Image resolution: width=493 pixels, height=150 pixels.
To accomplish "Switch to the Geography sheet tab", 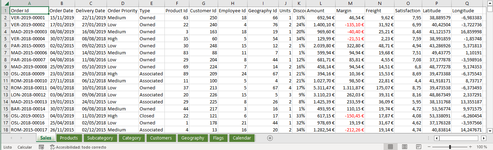I will (193, 138).
